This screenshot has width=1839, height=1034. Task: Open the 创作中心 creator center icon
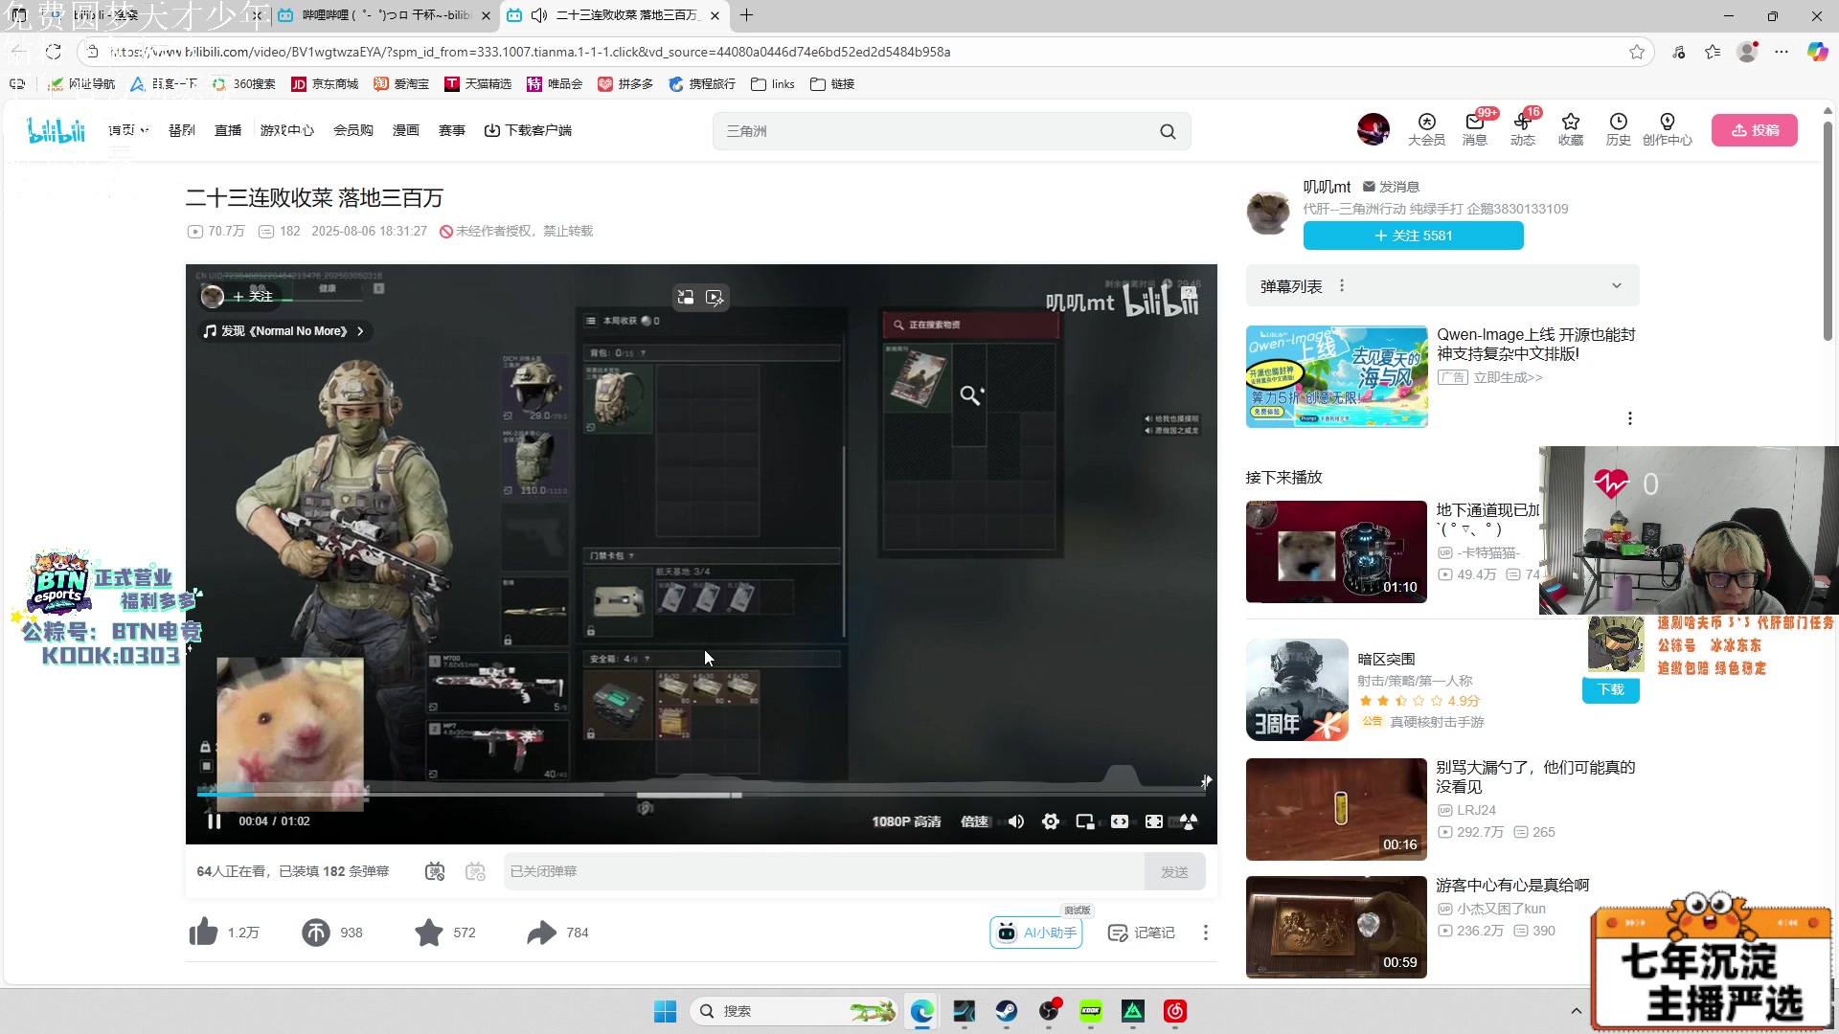(1668, 129)
